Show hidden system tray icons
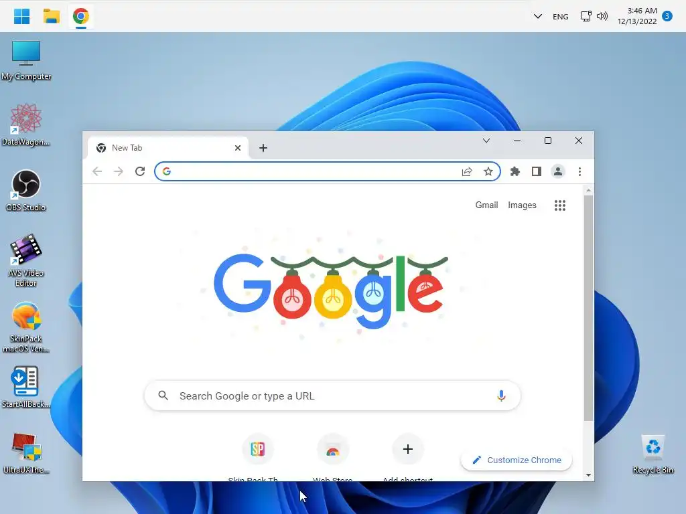The width and height of the screenshot is (686, 514). 538,17
